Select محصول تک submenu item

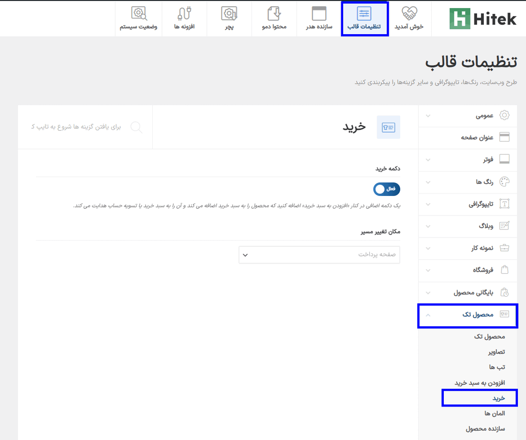coord(489,337)
